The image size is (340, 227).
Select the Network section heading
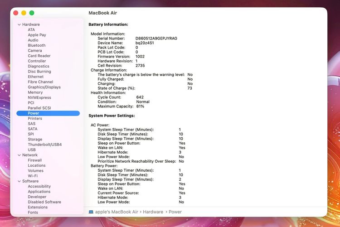[x=30, y=155]
